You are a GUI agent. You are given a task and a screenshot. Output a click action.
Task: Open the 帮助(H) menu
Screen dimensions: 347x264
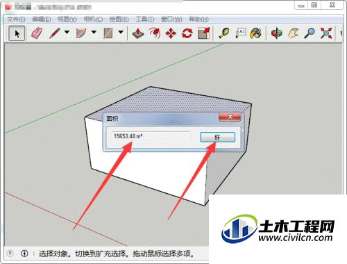(x=198, y=19)
